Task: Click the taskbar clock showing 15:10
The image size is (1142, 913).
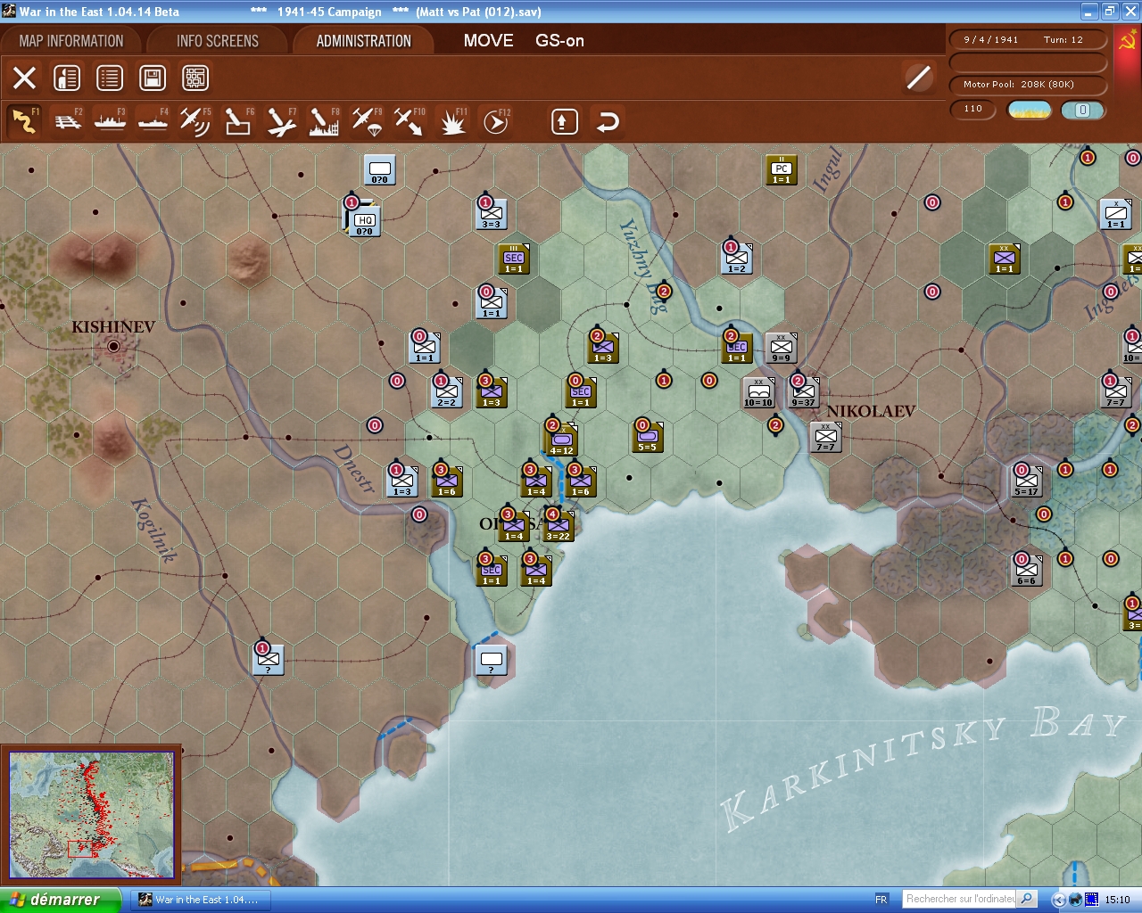Action: tap(1117, 900)
